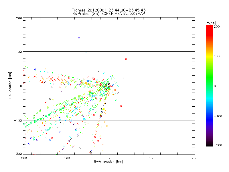Click the lone red X marker in the northeast quadrant

(126, 59)
